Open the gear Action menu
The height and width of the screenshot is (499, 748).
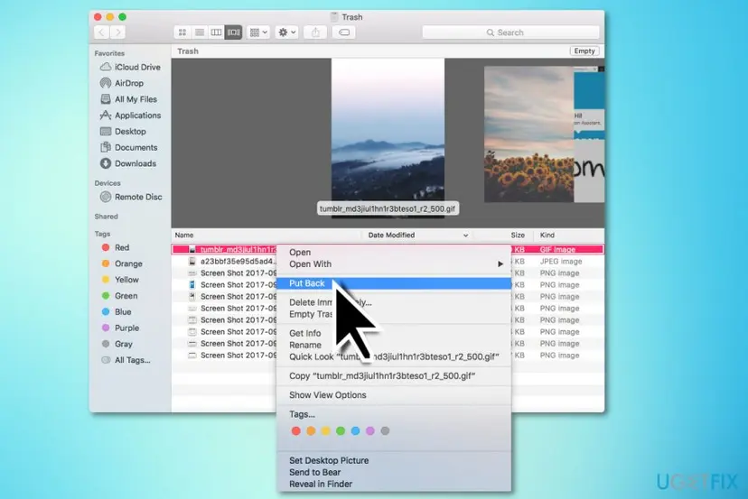[x=286, y=32]
